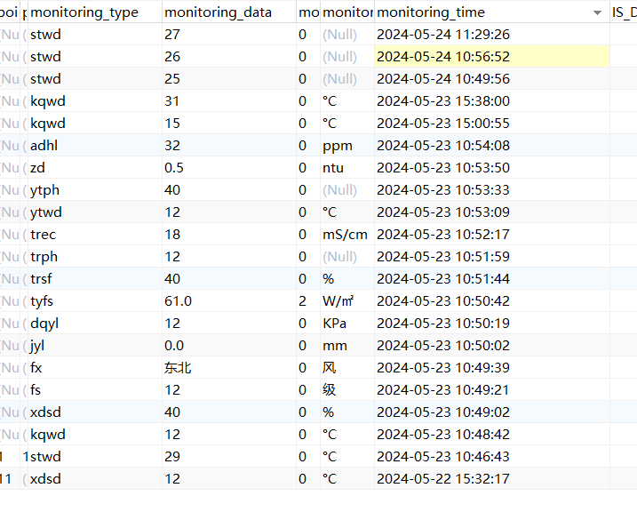Click the 2024-05-22 15:32:17 timestamp cell
637x512 pixels.
[443, 478]
